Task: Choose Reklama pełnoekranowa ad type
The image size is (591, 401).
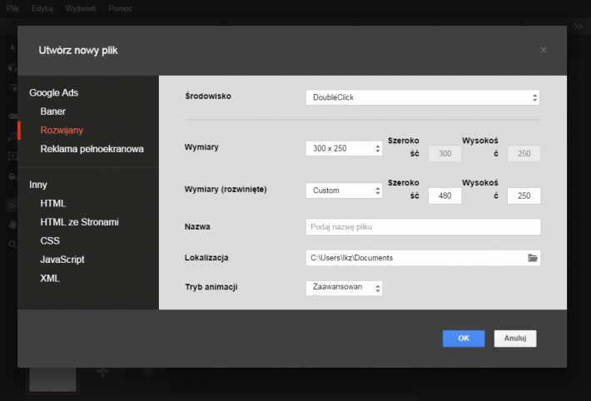Action: tap(92, 149)
